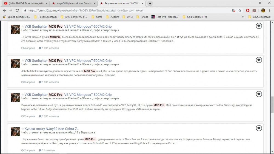Open Тест IPv6 bookmark
This screenshot has width=274, height=154.
[x=165, y=17]
